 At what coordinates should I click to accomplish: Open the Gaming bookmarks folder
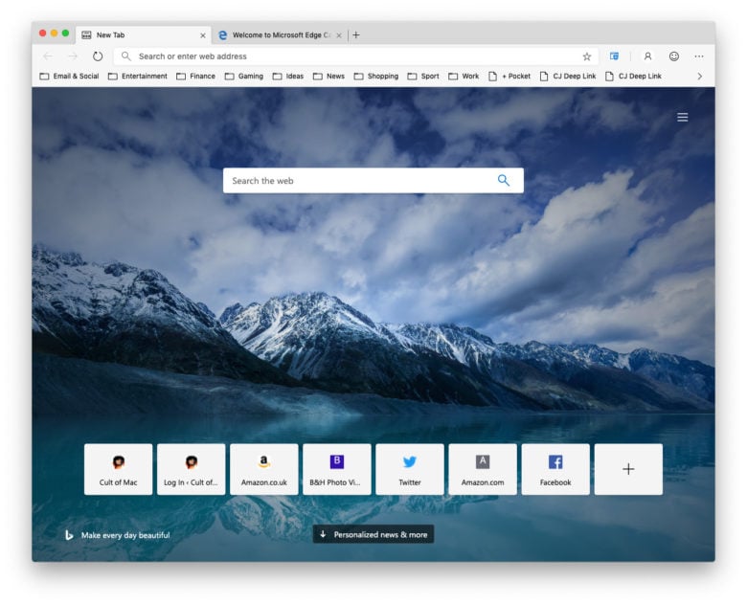244,77
